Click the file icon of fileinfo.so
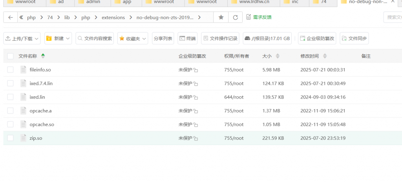Viewport: 402px width, 182px height. 23,70
